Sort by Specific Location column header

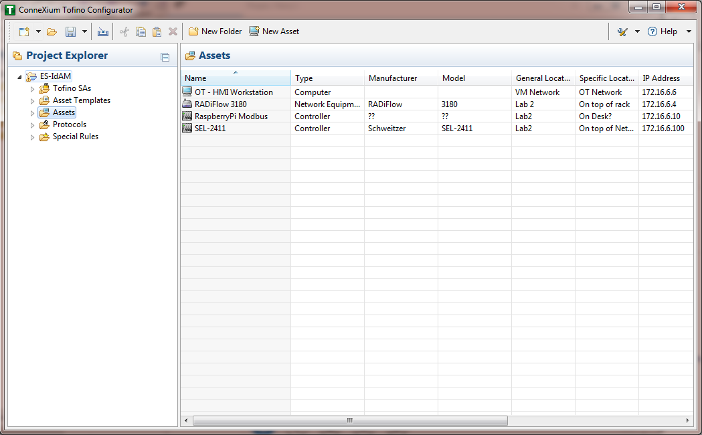pos(607,78)
